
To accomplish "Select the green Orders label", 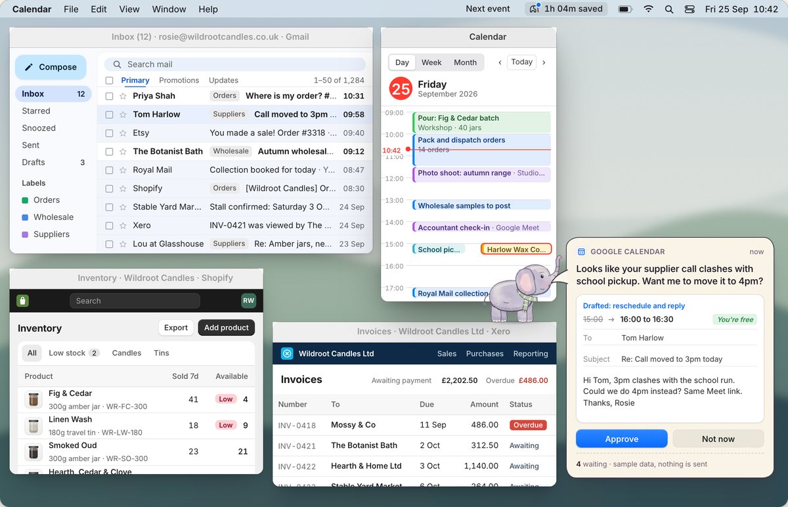I will 47,200.
